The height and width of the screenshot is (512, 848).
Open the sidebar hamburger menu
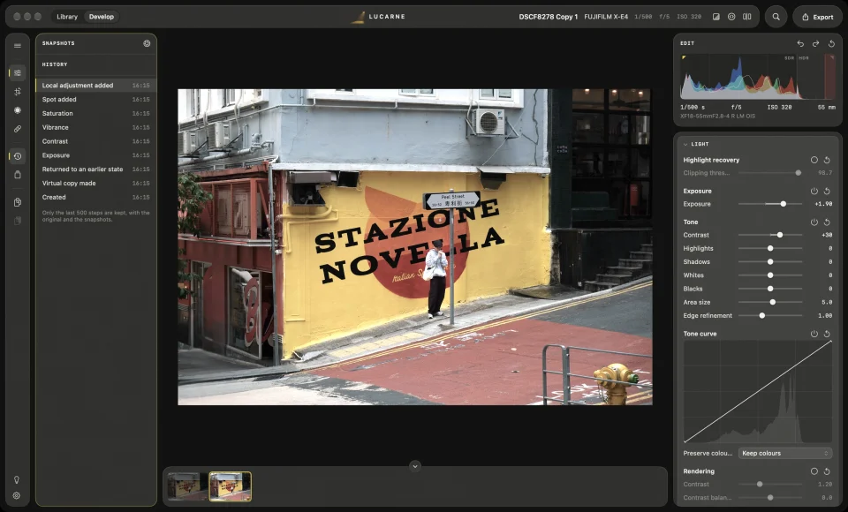[18, 46]
